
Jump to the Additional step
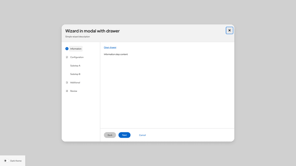75,83
